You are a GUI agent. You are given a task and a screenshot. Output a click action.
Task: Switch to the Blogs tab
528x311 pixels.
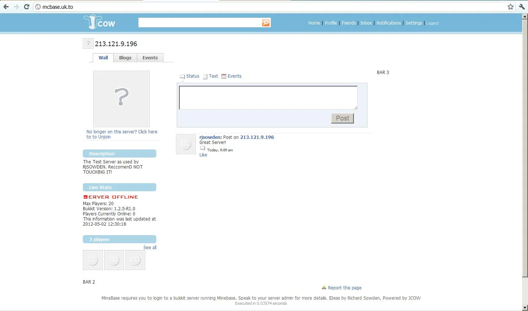coord(125,58)
